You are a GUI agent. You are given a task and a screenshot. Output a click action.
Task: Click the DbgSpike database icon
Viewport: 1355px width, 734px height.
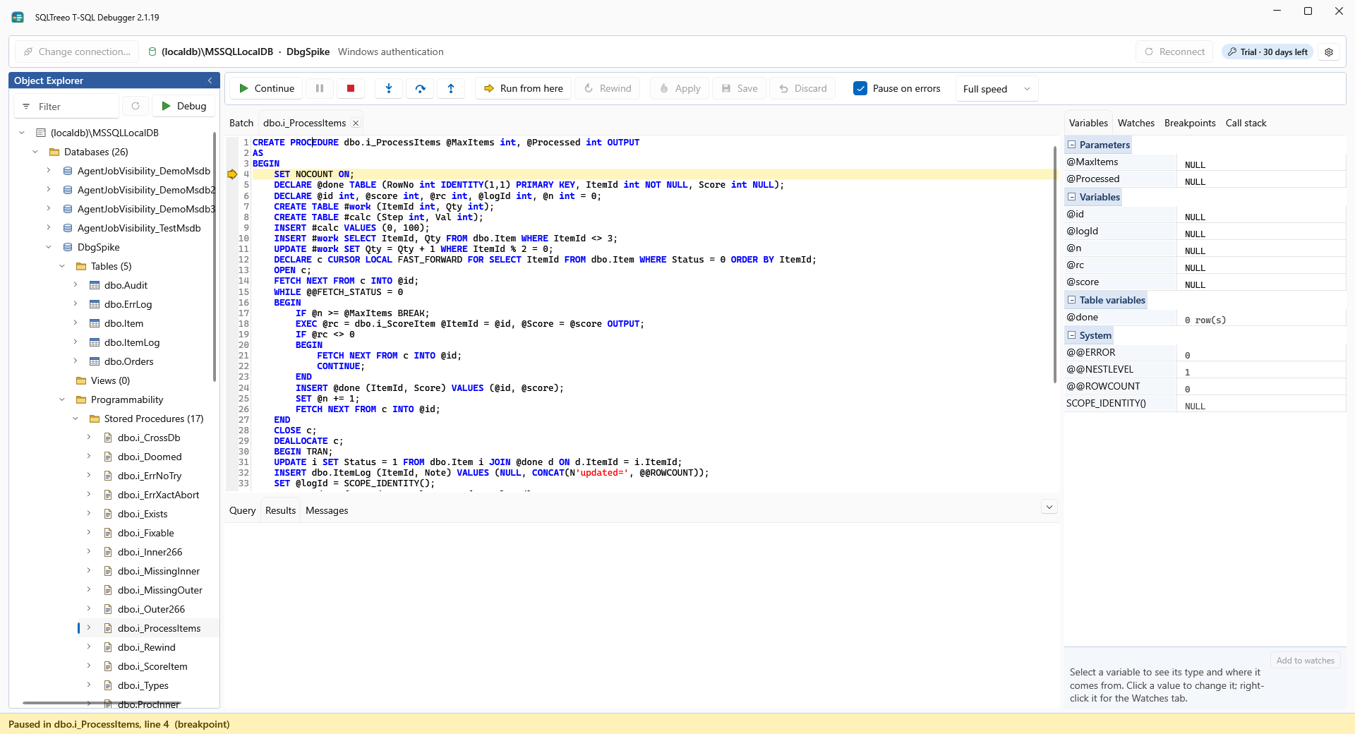pyautogui.click(x=68, y=247)
